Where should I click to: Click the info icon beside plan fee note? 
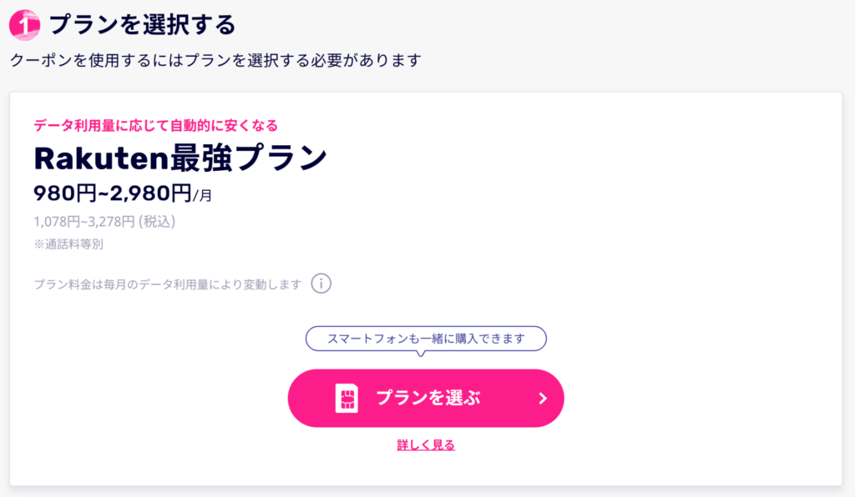coord(321,284)
